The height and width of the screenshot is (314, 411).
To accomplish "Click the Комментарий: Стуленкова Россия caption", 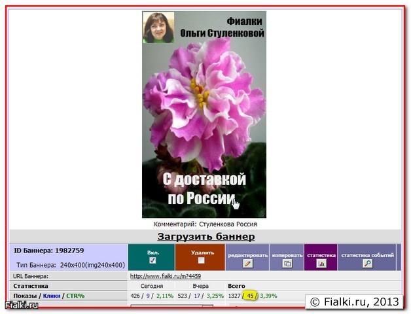I will [205, 224].
